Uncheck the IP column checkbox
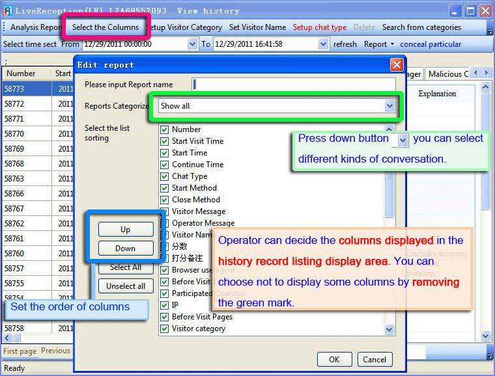This screenshot has width=495, height=376. (164, 305)
